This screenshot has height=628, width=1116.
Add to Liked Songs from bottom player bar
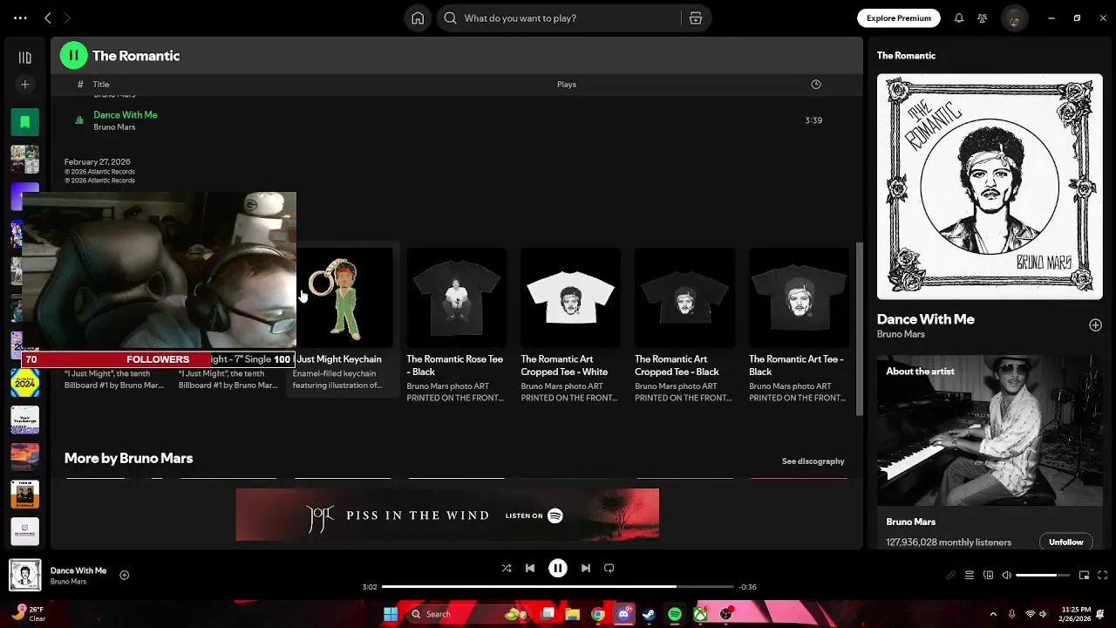pos(124,575)
